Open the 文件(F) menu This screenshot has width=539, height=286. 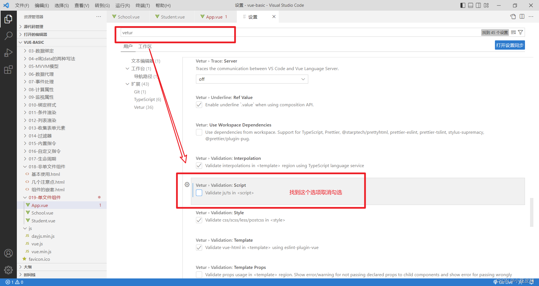(22, 5)
